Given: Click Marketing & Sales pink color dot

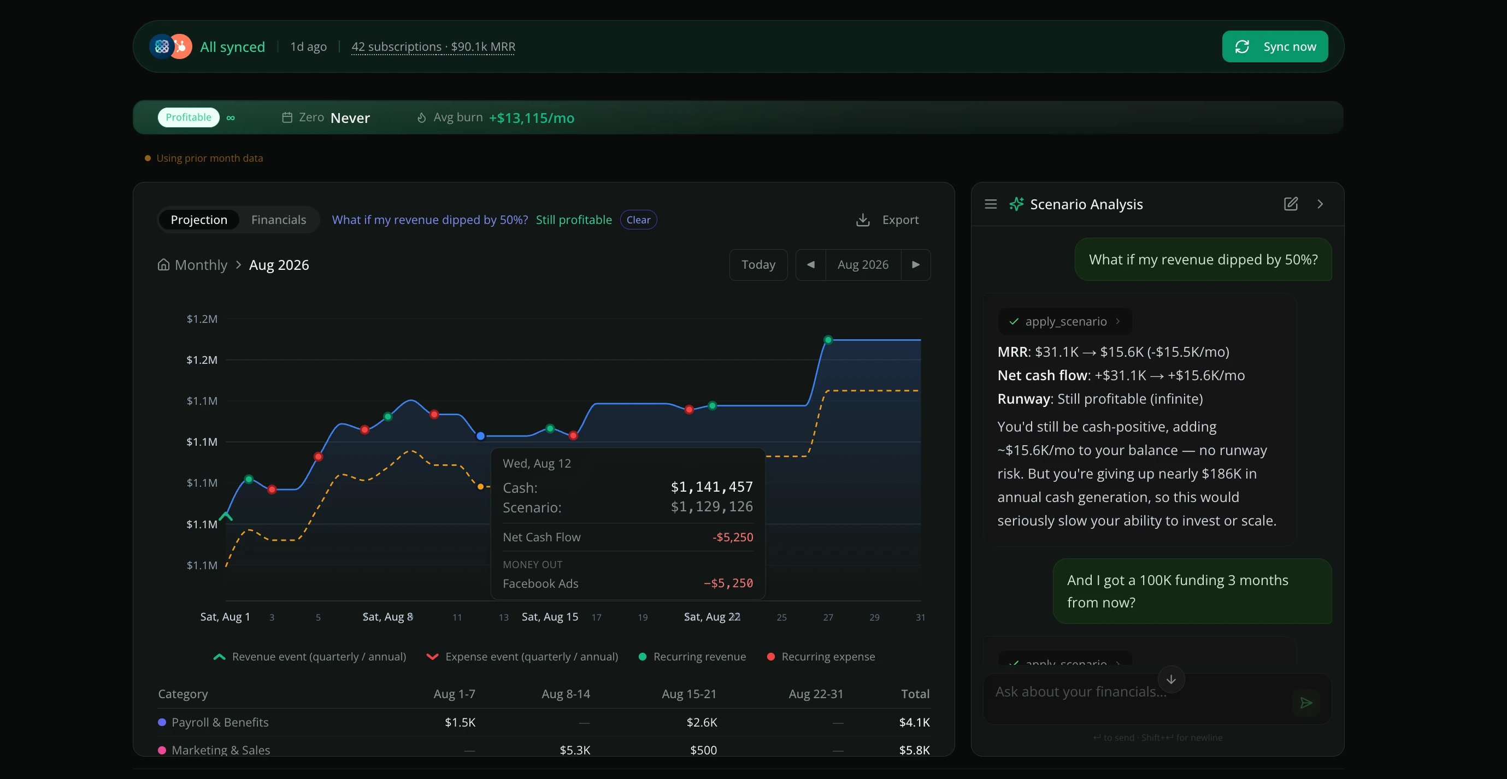Looking at the screenshot, I should pos(162,751).
